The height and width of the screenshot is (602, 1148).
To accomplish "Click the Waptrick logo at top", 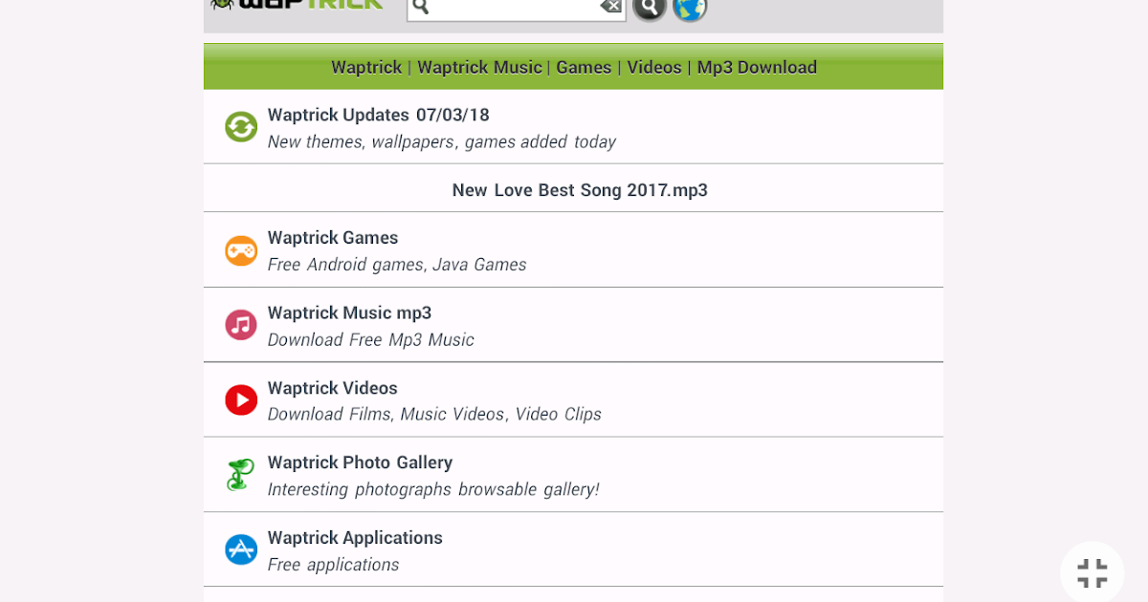I will 297,5.
